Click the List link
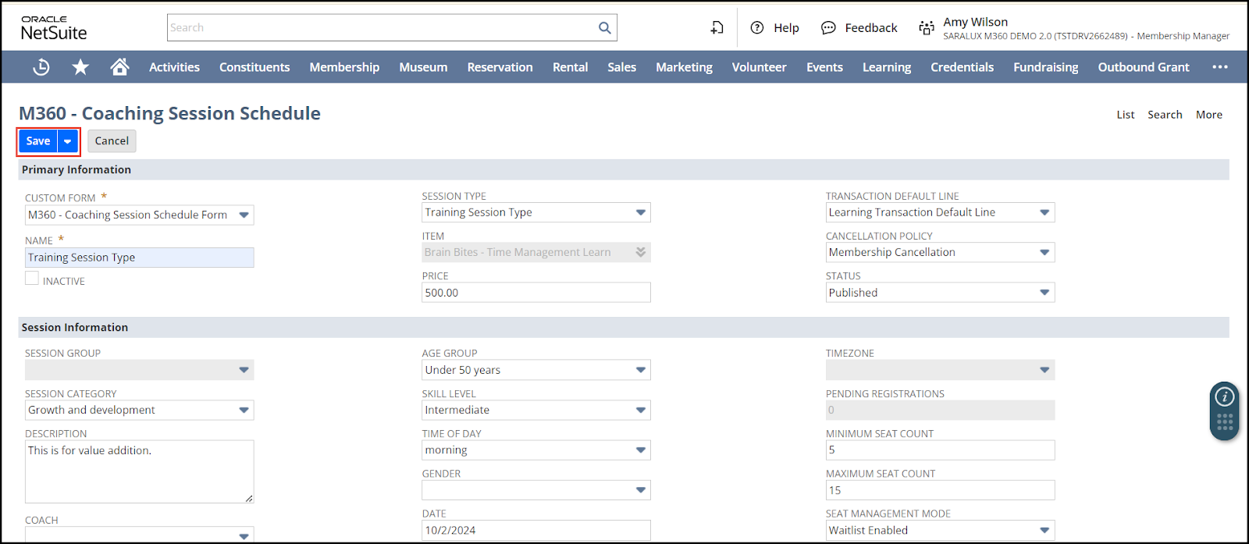Screen dimensions: 1249x544 [x=1125, y=115]
